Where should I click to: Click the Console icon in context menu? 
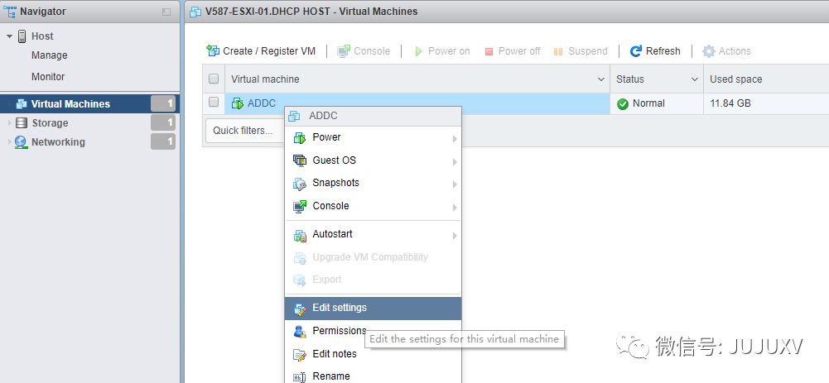pyautogui.click(x=300, y=206)
